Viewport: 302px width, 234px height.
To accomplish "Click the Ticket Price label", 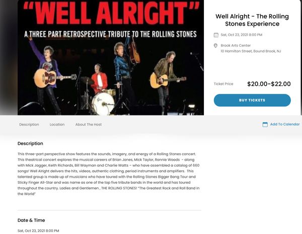I will pyautogui.click(x=223, y=84).
